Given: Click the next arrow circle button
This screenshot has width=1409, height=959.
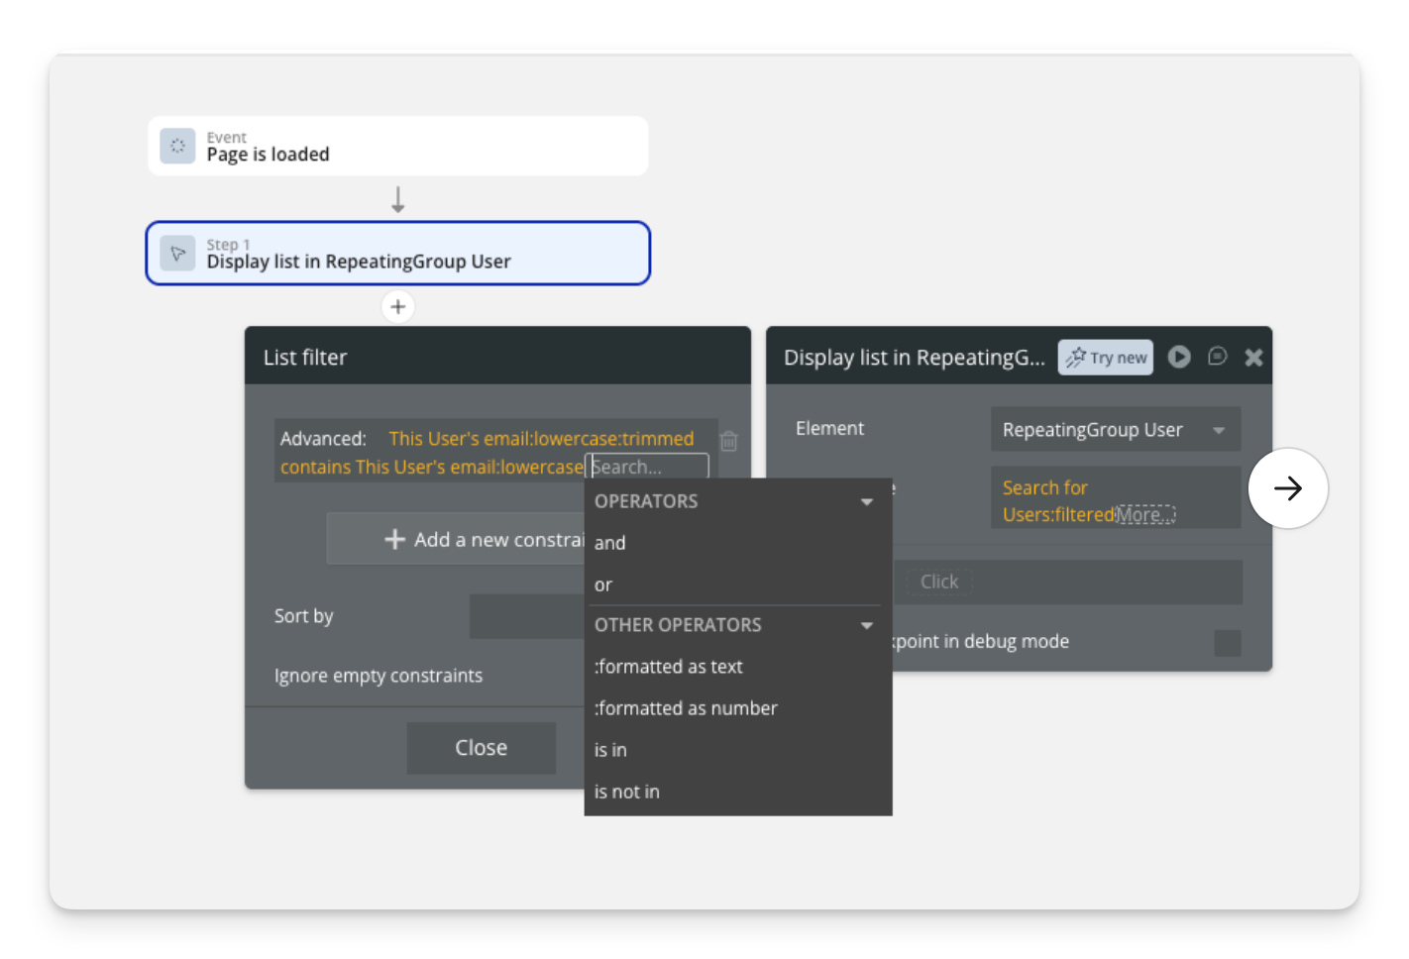Looking at the screenshot, I should pyautogui.click(x=1287, y=488).
